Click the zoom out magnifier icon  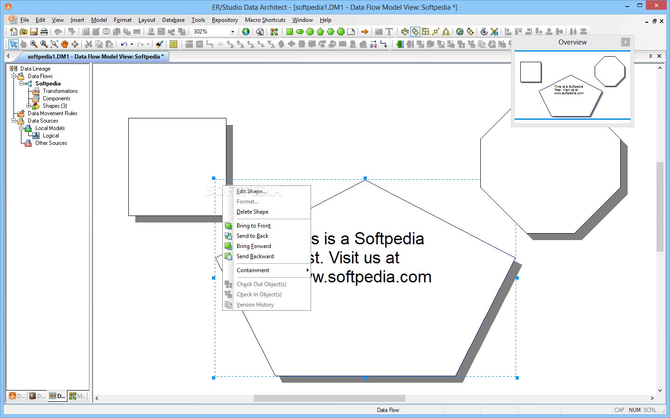pyautogui.click(x=44, y=44)
